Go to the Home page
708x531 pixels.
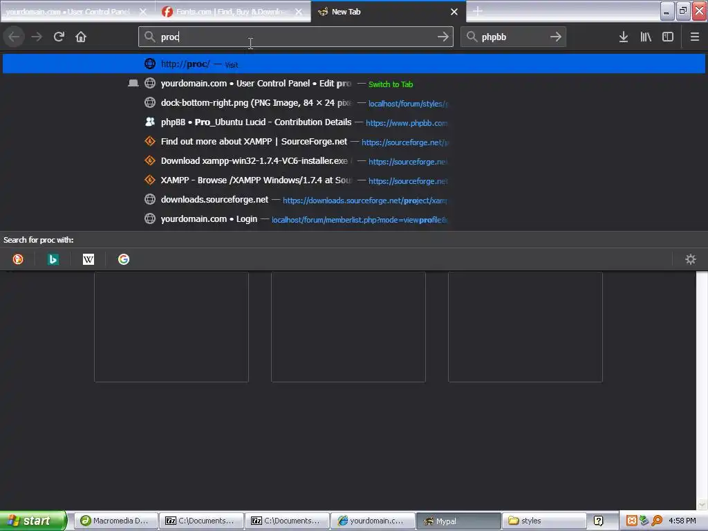[x=81, y=37]
